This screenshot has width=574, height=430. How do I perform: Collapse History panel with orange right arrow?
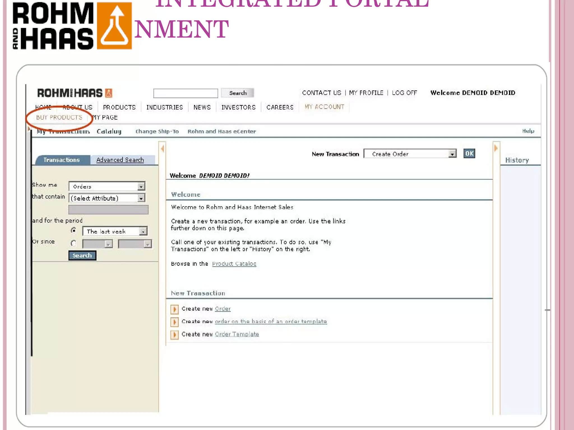click(x=496, y=148)
